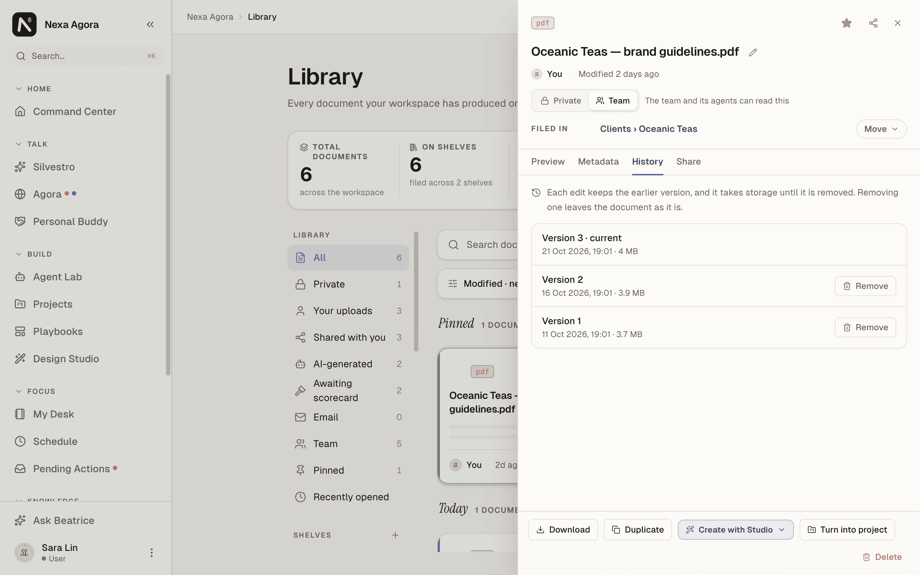Open Command Center from sidebar
This screenshot has width=920, height=575.
[x=86, y=111]
